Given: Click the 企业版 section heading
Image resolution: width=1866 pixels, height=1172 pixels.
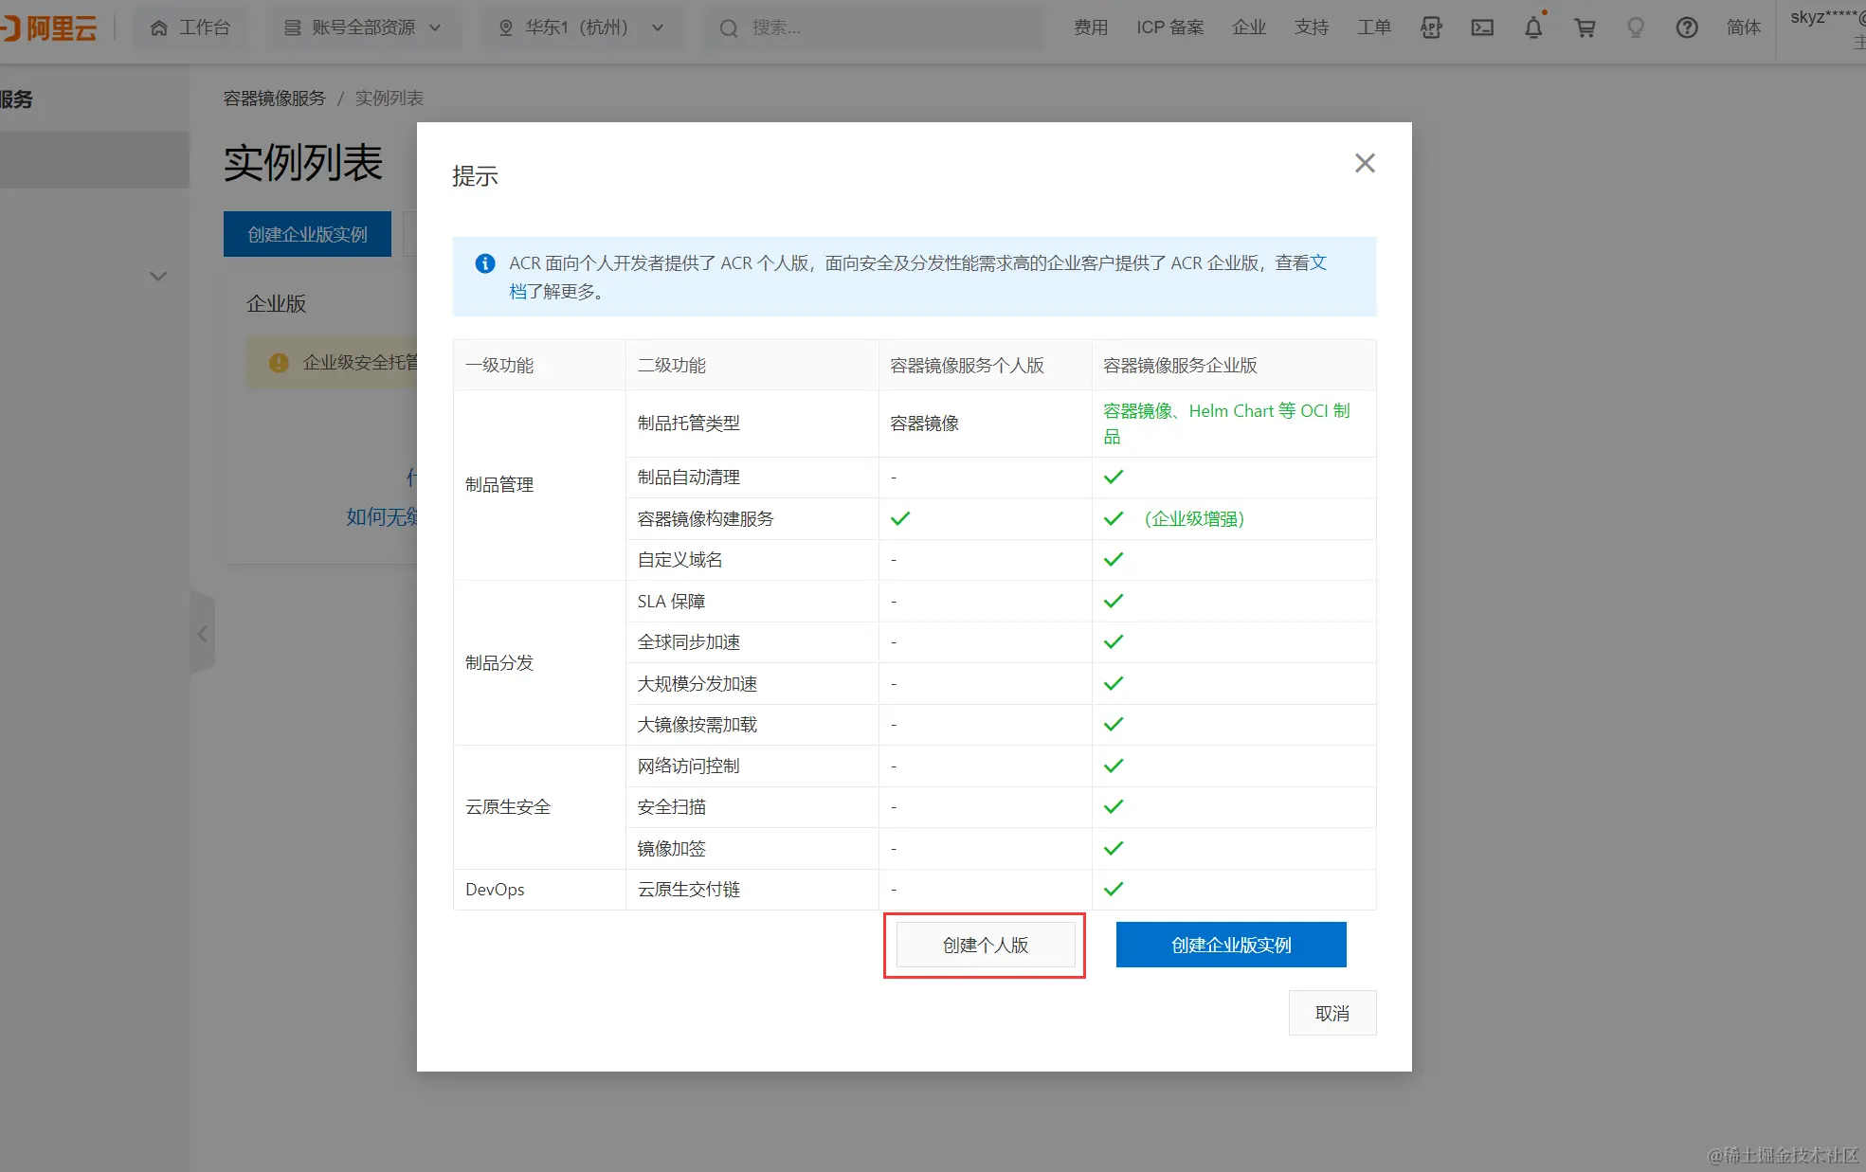Looking at the screenshot, I should 277,304.
